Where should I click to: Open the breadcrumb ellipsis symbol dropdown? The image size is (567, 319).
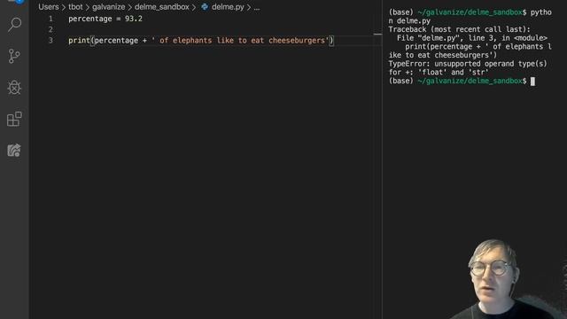[257, 7]
